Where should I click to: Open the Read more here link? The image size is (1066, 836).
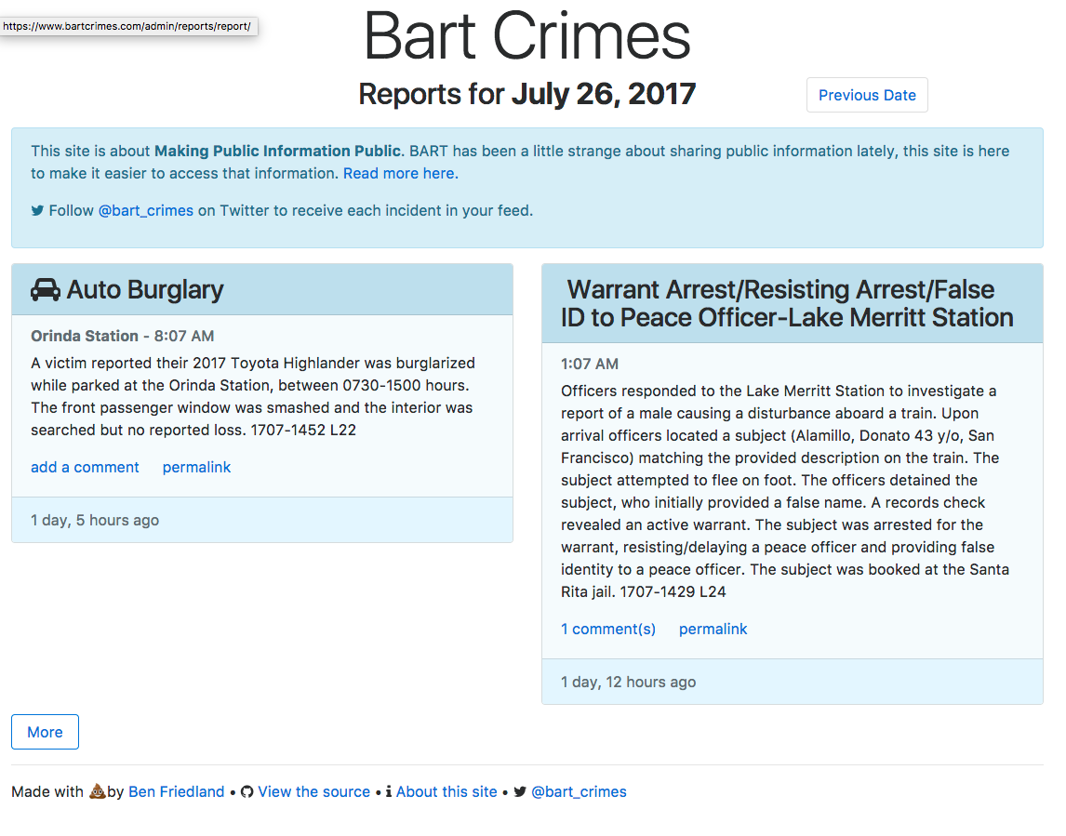398,173
